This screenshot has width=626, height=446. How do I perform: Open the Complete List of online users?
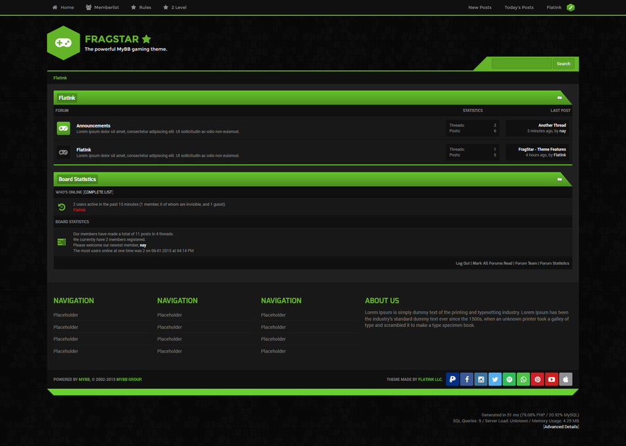[98, 192]
